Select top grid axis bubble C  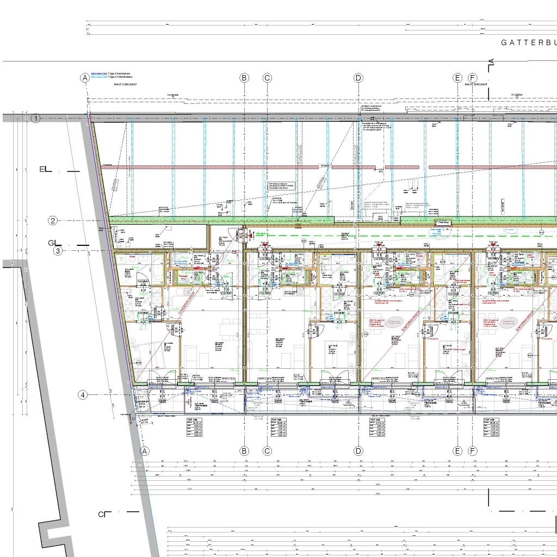click(267, 78)
